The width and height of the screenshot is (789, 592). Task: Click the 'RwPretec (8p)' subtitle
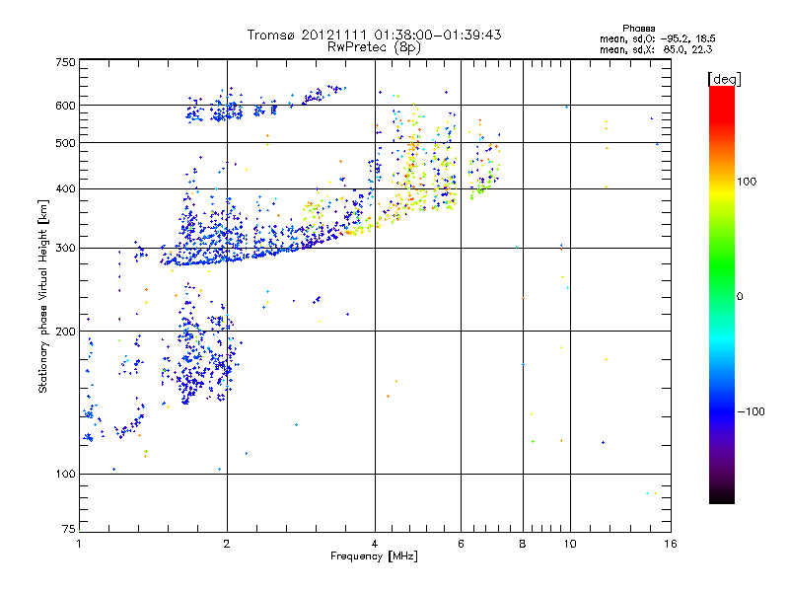[x=375, y=47]
